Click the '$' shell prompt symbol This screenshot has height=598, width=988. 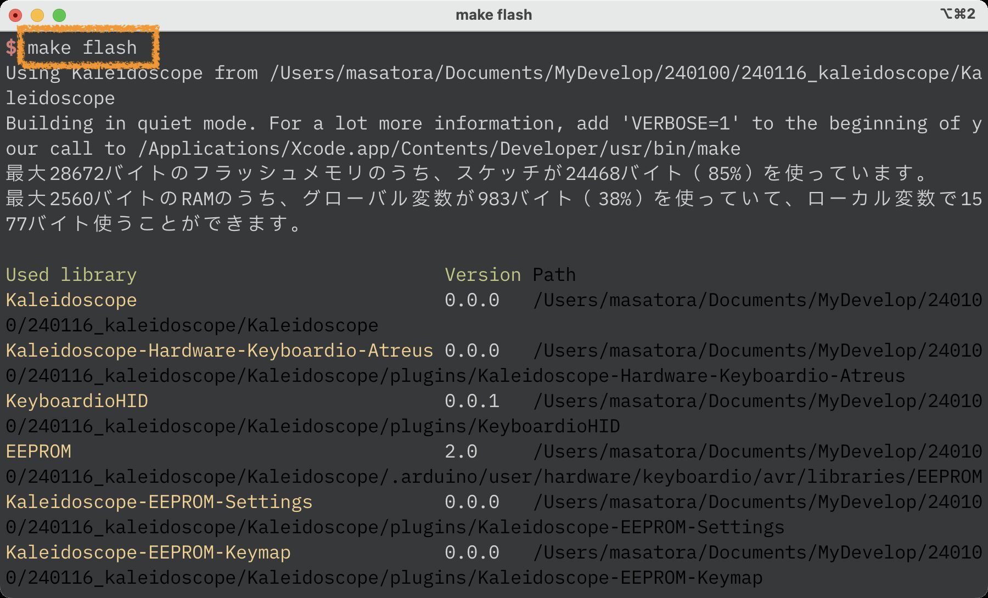click(x=11, y=48)
